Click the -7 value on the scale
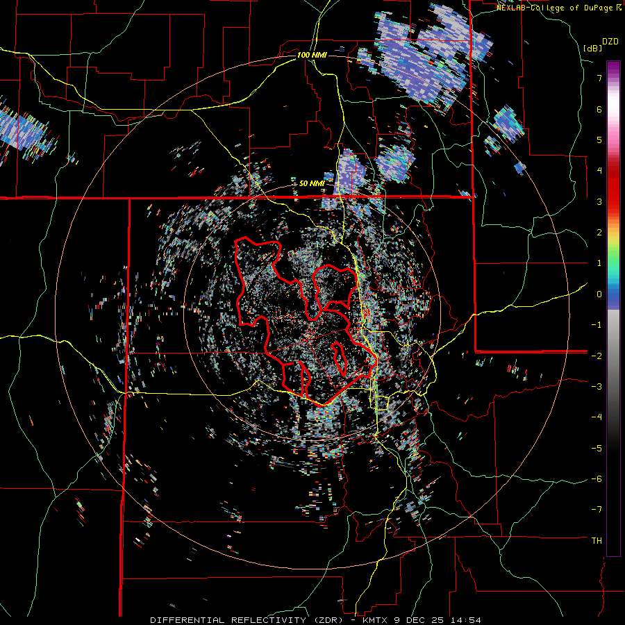 597,510
